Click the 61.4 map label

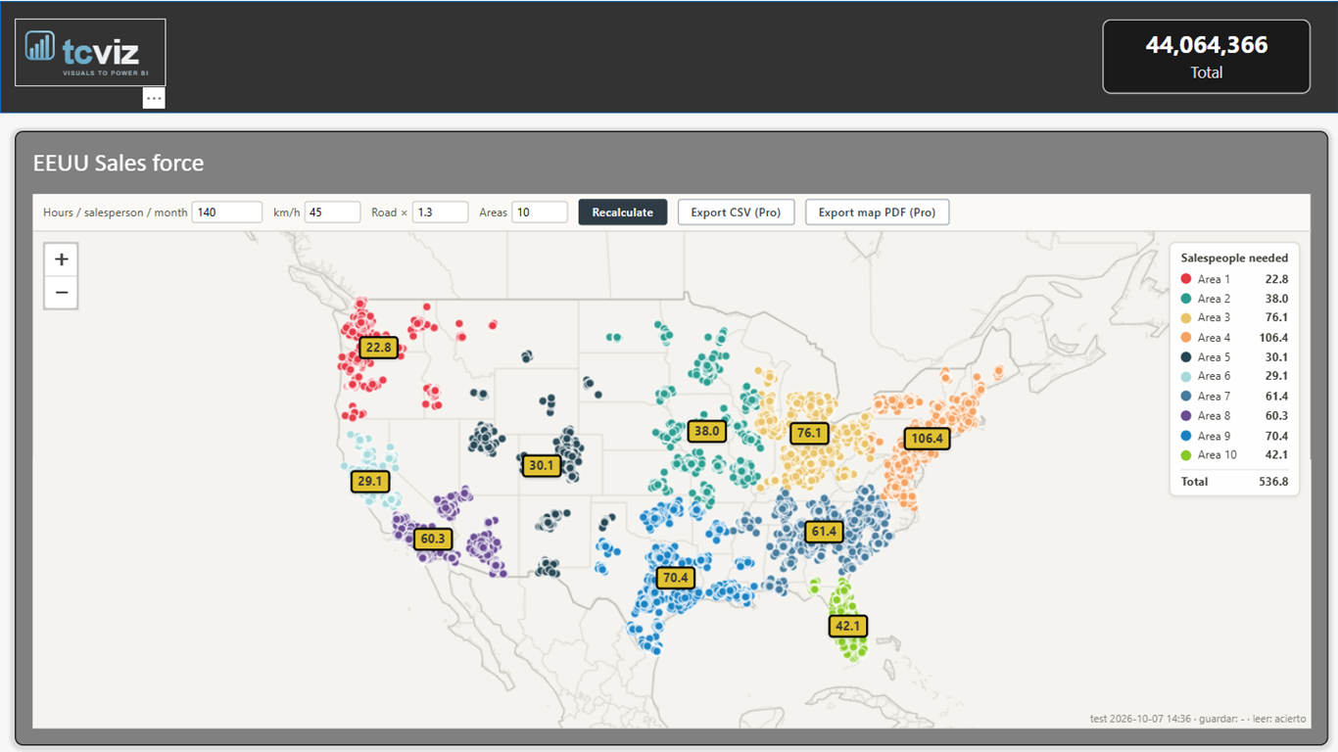[824, 532]
